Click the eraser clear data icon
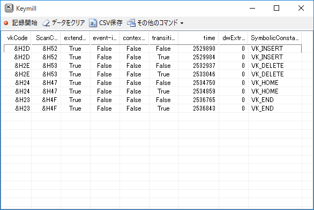 [46, 23]
